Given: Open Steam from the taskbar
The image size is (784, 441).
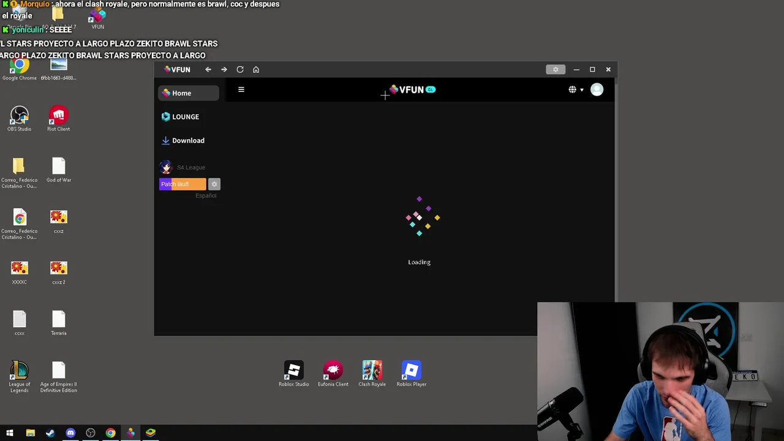Looking at the screenshot, I should click(50, 433).
